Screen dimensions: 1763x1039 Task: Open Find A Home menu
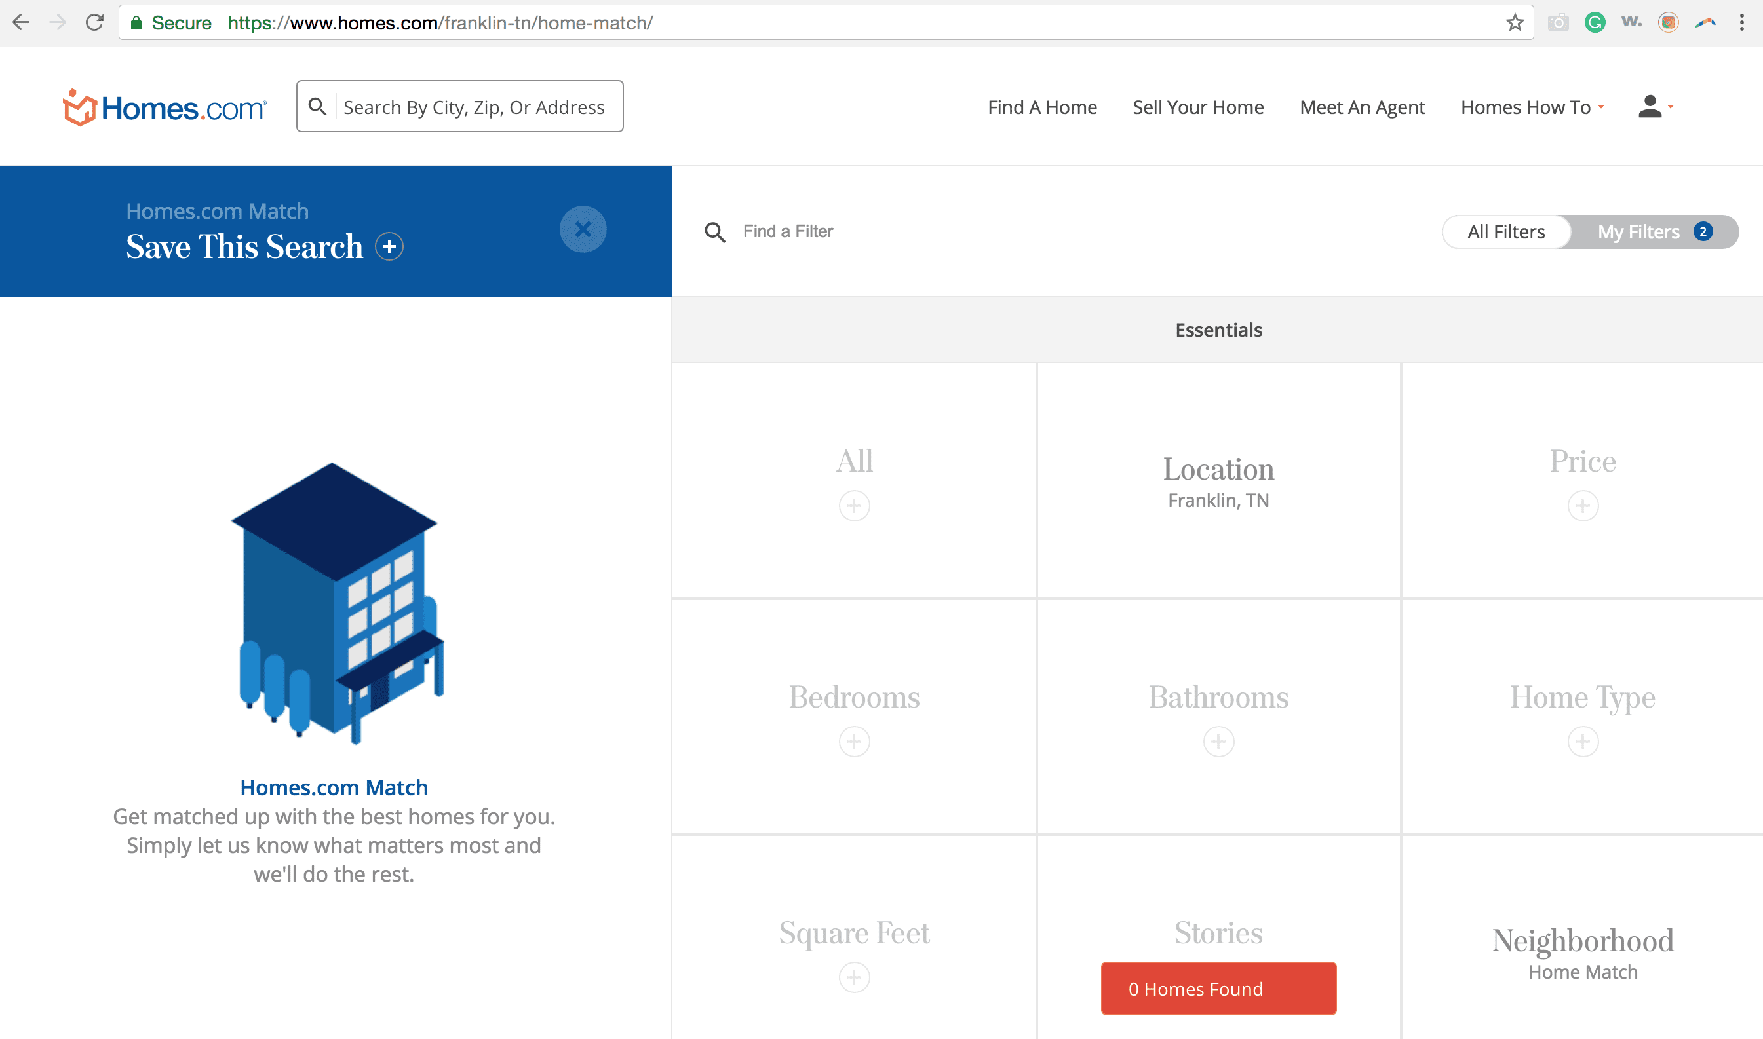(1042, 107)
